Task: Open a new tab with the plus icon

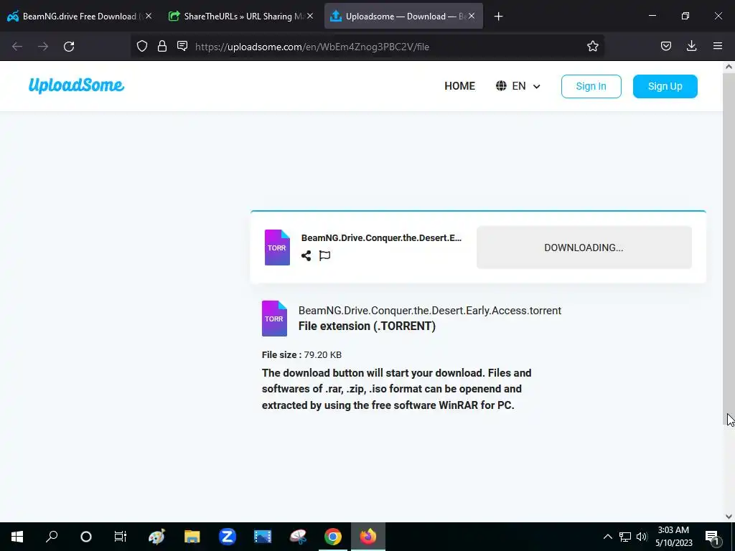Action: click(x=498, y=17)
